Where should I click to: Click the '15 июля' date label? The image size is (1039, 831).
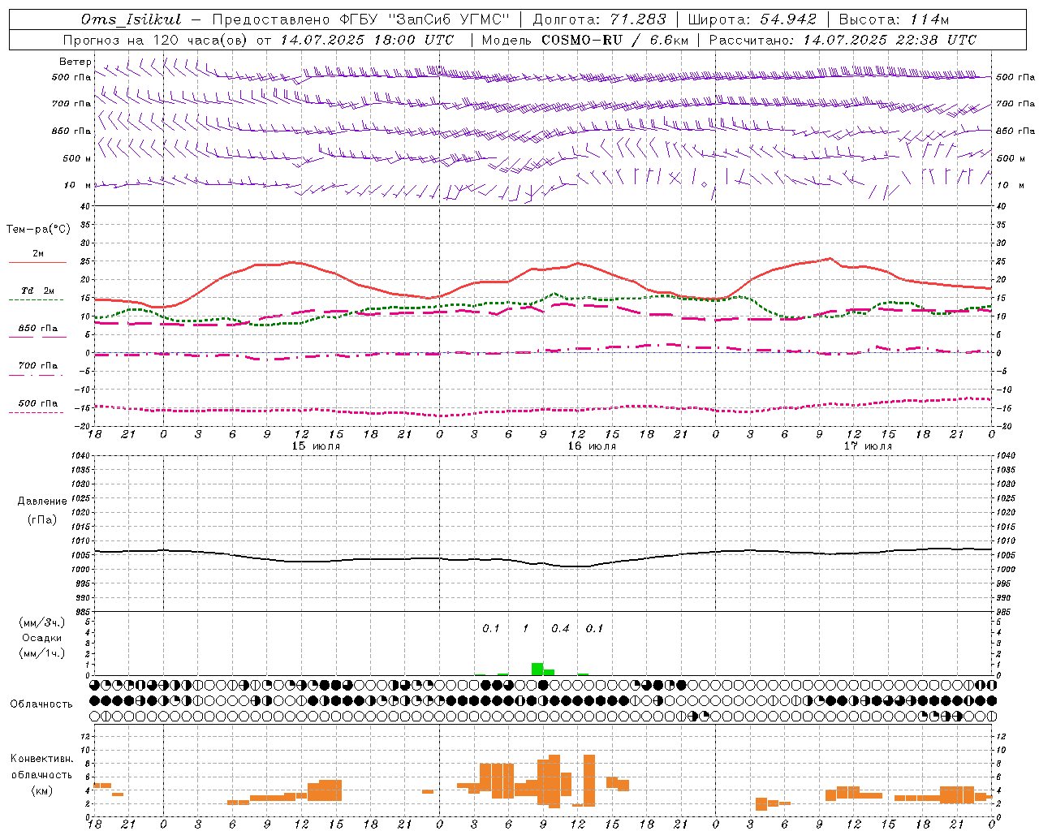coord(316,446)
